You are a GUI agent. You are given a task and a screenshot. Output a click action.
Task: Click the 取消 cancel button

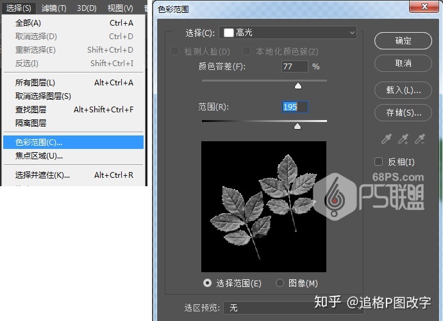coord(403,63)
